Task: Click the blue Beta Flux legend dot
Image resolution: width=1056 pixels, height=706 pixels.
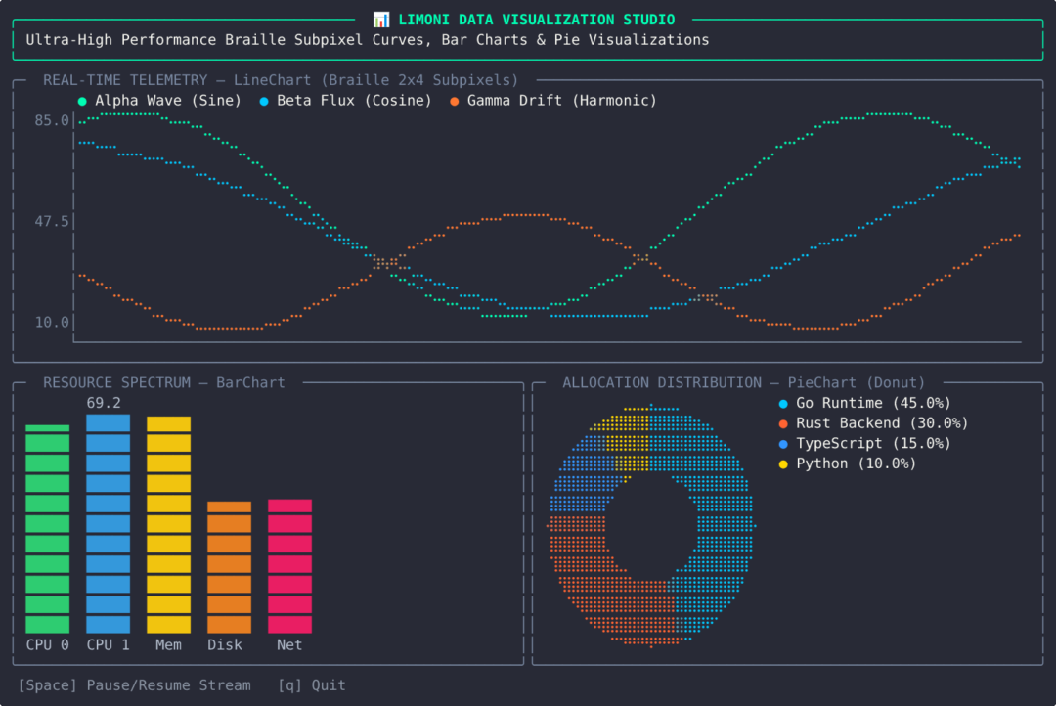Action: pos(264,101)
